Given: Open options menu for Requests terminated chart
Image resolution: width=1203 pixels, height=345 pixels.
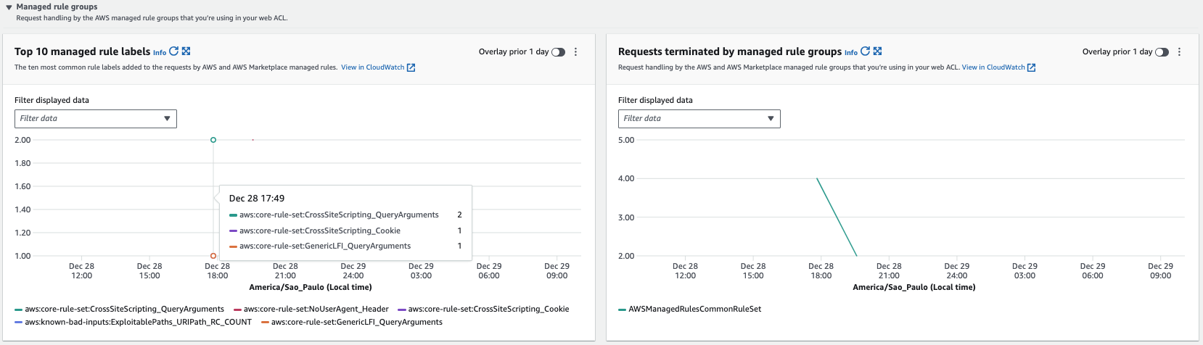Looking at the screenshot, I should (x=1179, y=52).
